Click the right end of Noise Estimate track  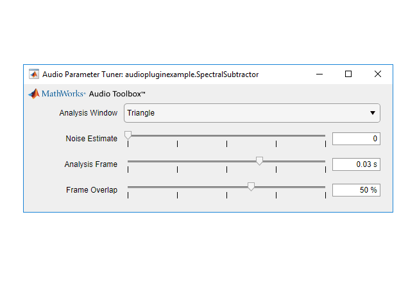[324, 136]
